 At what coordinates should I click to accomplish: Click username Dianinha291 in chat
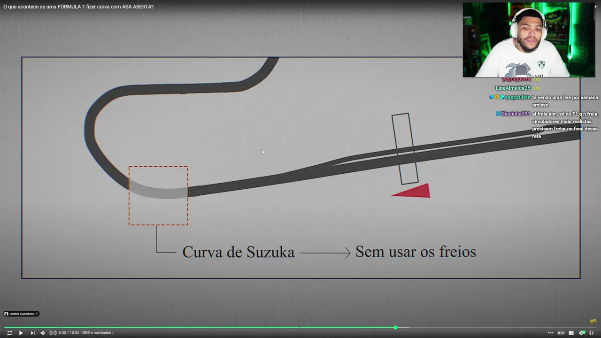[x=516, y=114]
